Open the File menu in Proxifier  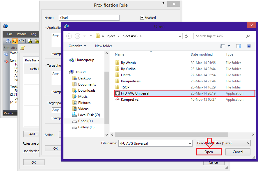(10, 34)
